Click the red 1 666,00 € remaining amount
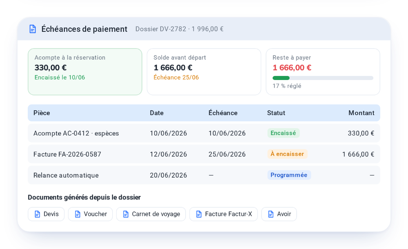Screen dimensions: 408x249 292,68
